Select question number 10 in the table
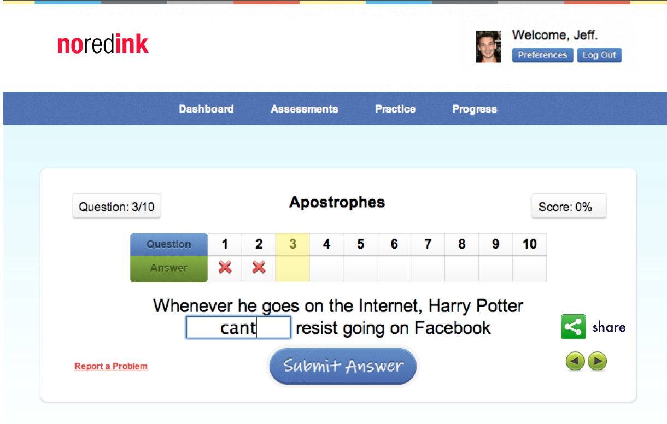 click(x=530, y=244)
